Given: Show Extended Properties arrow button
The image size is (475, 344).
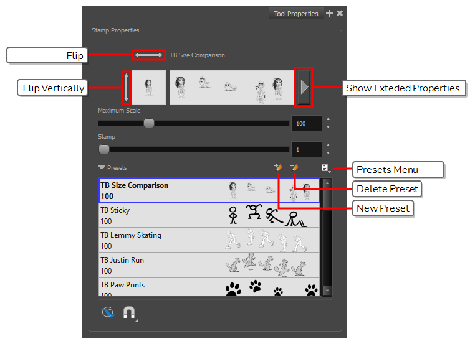Looking at the screenshot, I should click(x=304, y=87).
